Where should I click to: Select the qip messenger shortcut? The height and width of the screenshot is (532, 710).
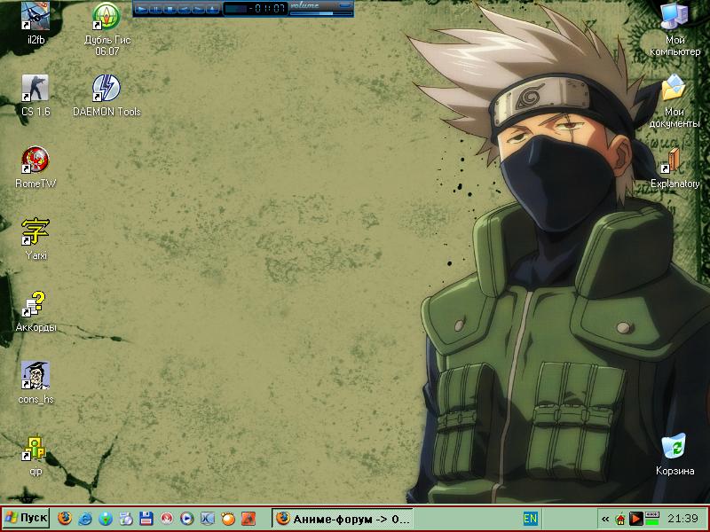[35, 455]
